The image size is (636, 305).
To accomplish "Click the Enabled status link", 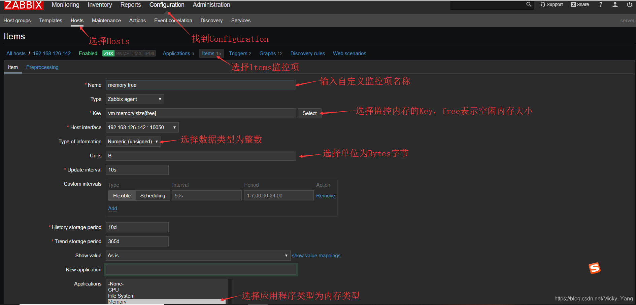I will point(88,53).
